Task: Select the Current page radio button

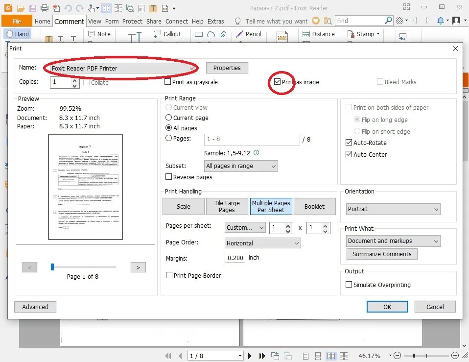Action: [x=169, y=118]
